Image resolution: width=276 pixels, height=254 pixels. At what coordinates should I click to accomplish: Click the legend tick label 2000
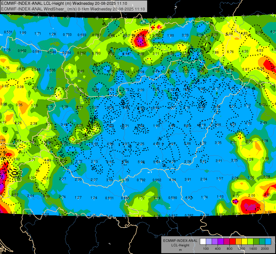click(265, 249)
